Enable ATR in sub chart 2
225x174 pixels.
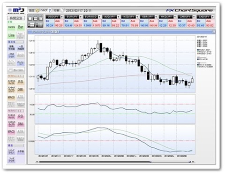21,132
